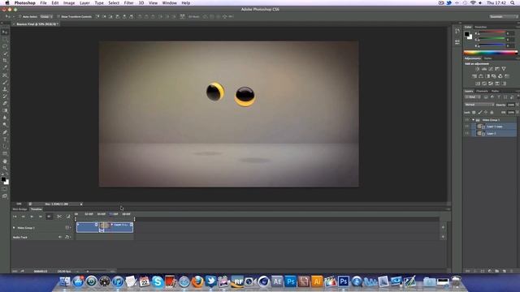The height and width of the screenshot is (292, 520).
Task: Select the Zoom tool
Action: [x=5, y=168]
